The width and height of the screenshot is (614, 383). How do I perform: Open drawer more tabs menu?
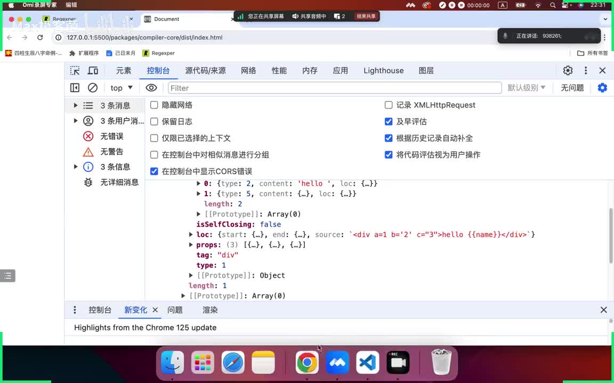75,310
